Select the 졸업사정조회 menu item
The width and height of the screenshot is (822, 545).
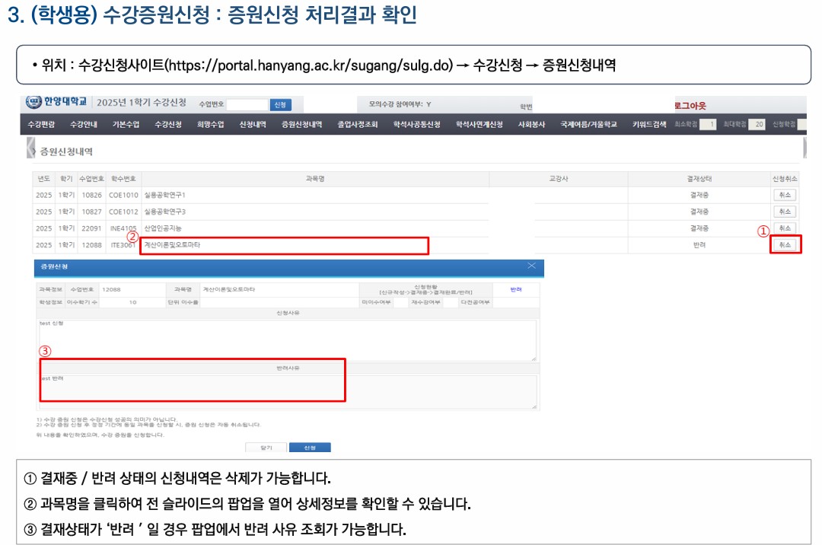[x=358, y=124]
